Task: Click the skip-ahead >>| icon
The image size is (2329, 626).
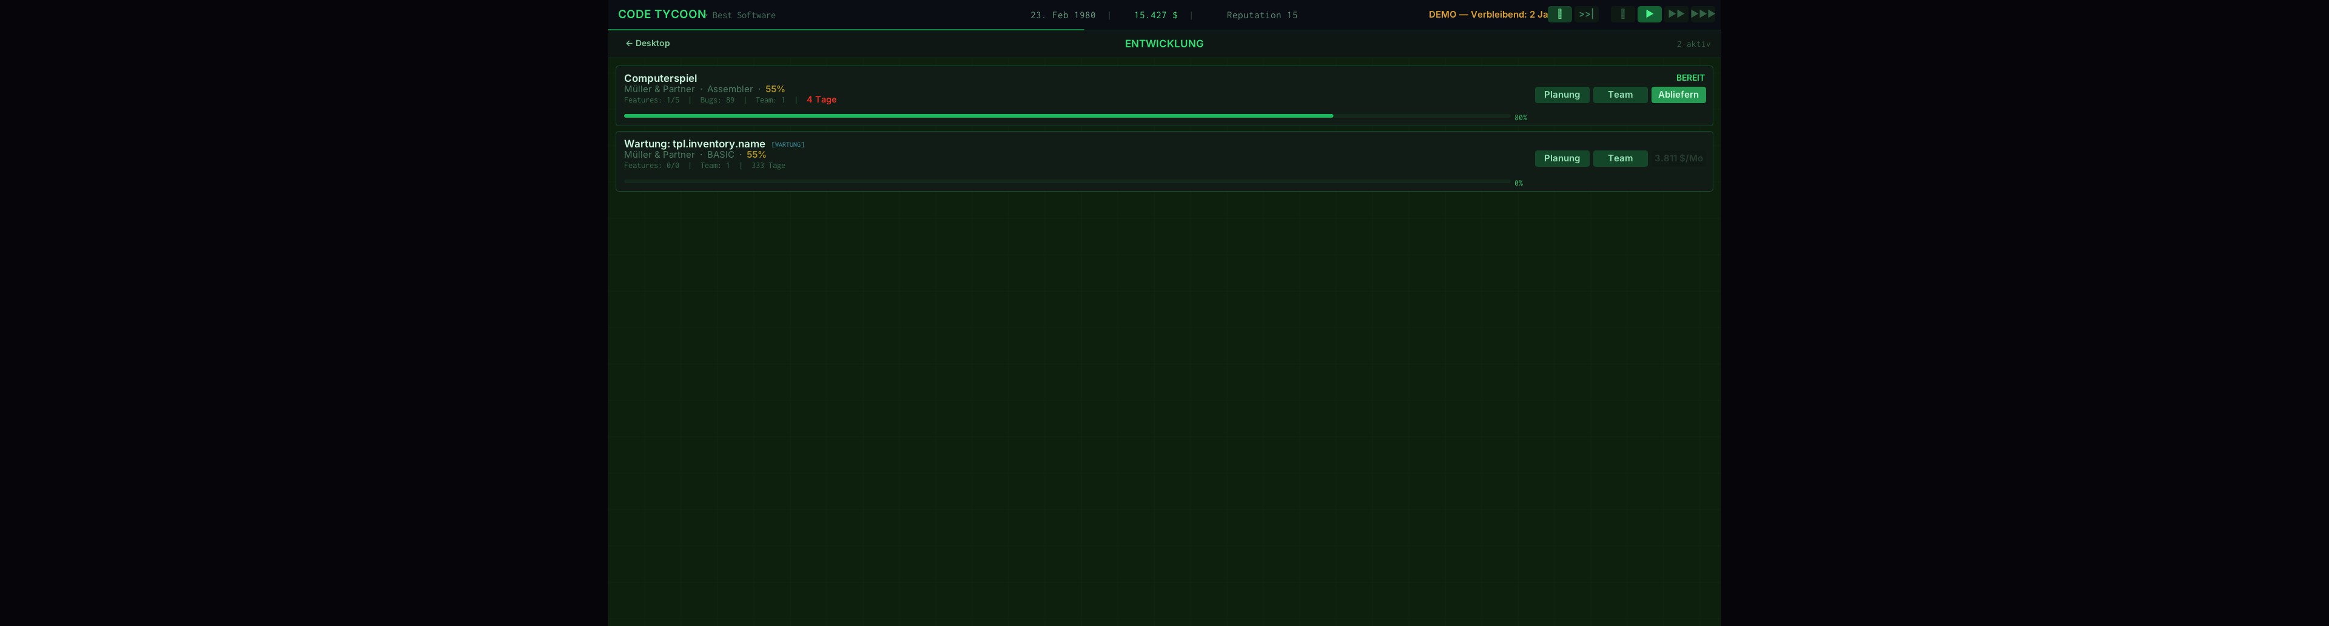Action: [x=1586, y=15]
